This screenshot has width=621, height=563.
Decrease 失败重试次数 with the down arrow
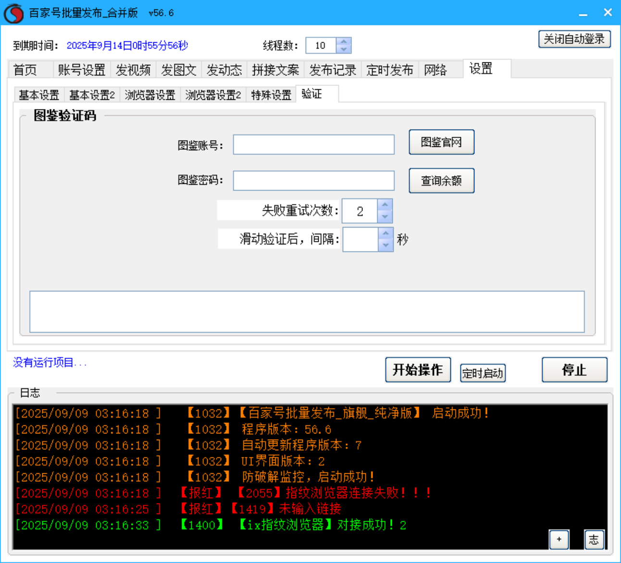pyautogui.click(x=384, y=216)
